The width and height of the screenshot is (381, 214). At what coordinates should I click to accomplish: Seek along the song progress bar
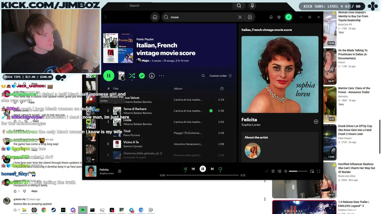click(x=202, y=175)
